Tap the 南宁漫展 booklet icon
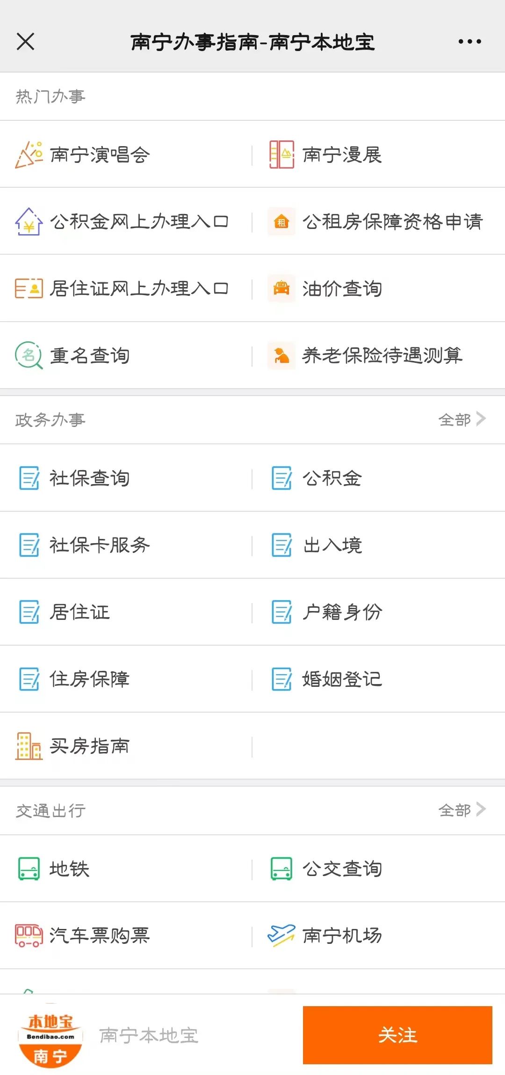 pyautogui.click(x=281, y=155)
